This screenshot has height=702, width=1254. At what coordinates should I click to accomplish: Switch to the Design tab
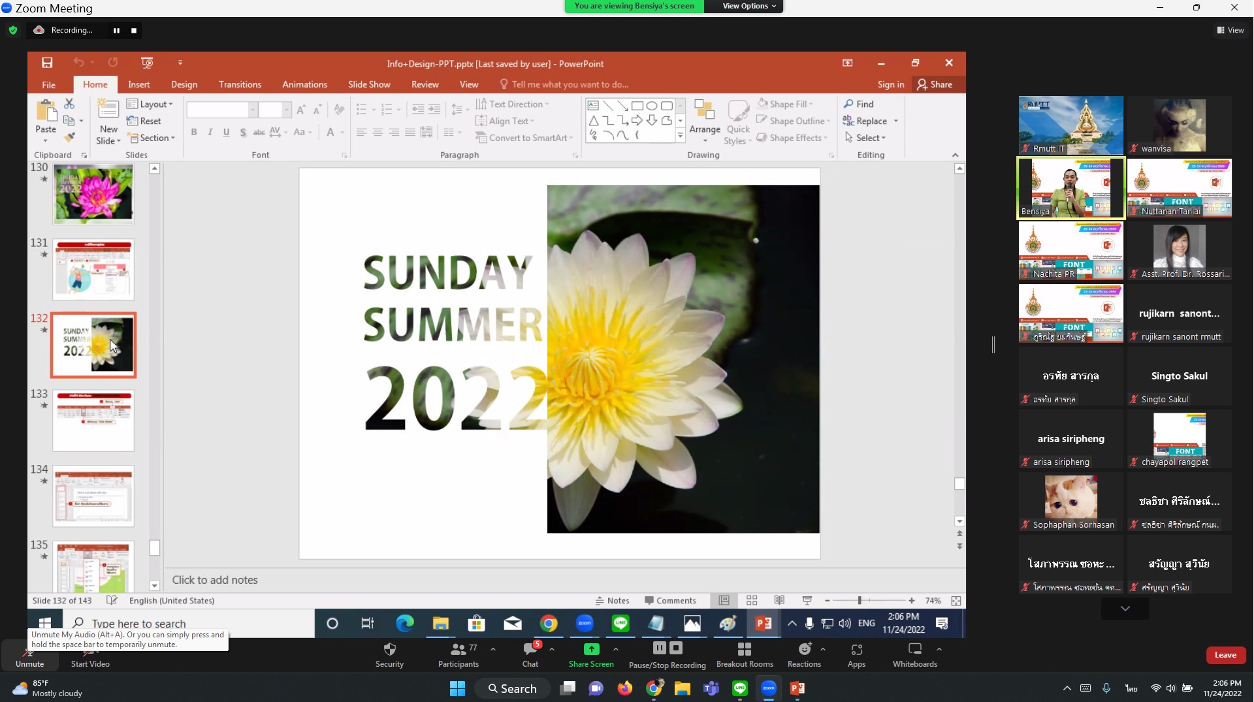tap(184, 85)
